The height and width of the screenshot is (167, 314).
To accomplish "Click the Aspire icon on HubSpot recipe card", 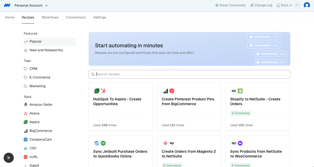I will (97, 91).
